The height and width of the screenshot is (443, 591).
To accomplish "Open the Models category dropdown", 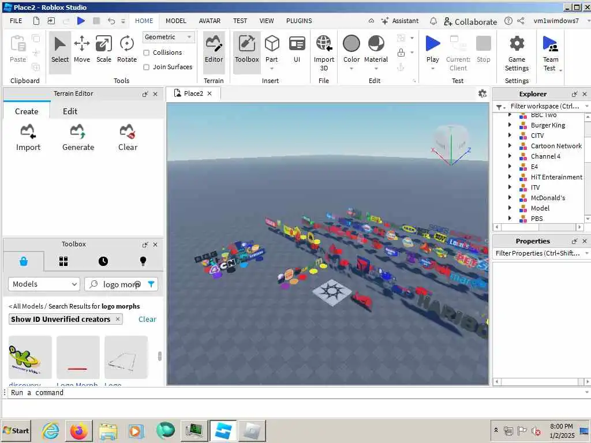I will [x=44, y=284].
